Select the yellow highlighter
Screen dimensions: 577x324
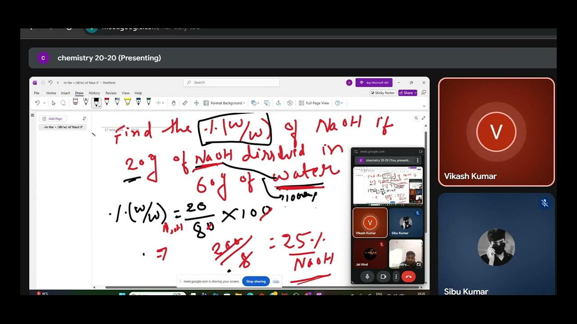(128, 103)
